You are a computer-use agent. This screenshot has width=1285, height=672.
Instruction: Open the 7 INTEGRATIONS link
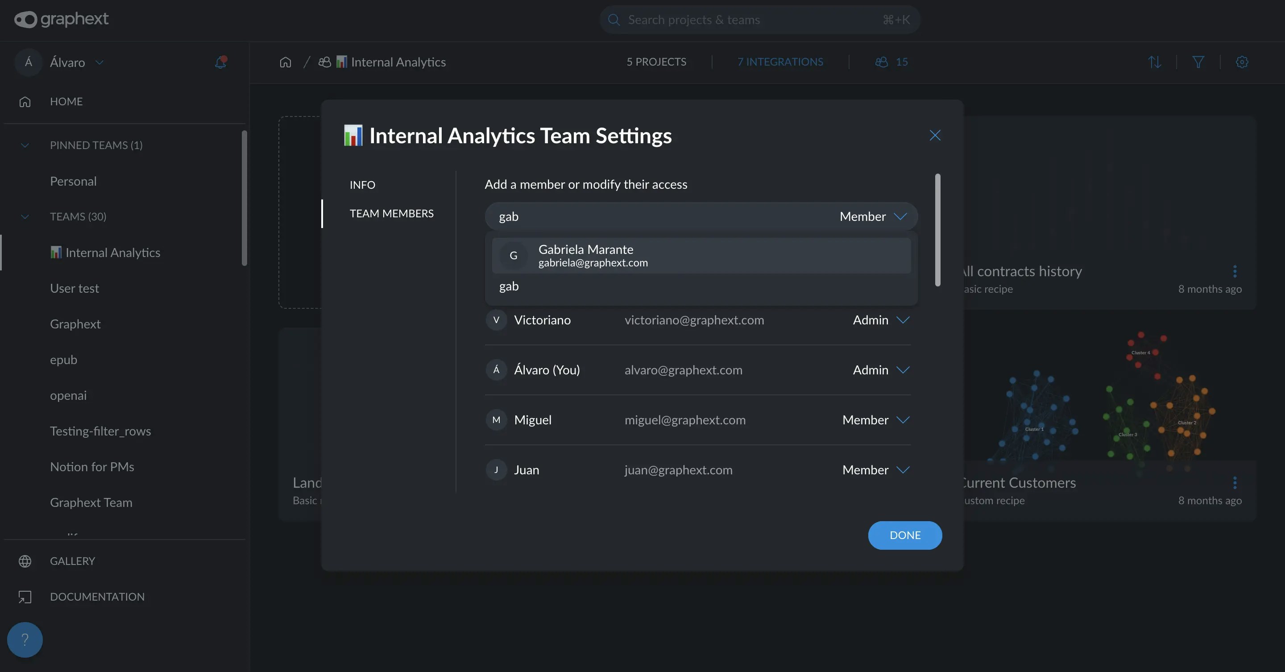(780, 62)
